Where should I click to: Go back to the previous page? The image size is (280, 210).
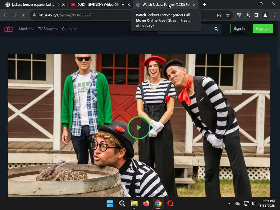pyautogui.click(x=6, y=15)
